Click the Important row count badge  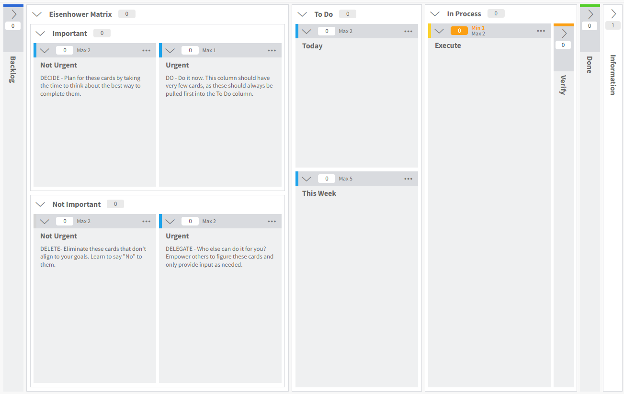[102, 33]
